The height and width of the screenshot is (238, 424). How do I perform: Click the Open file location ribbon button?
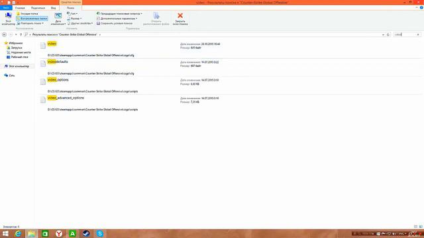coord(156,19)
